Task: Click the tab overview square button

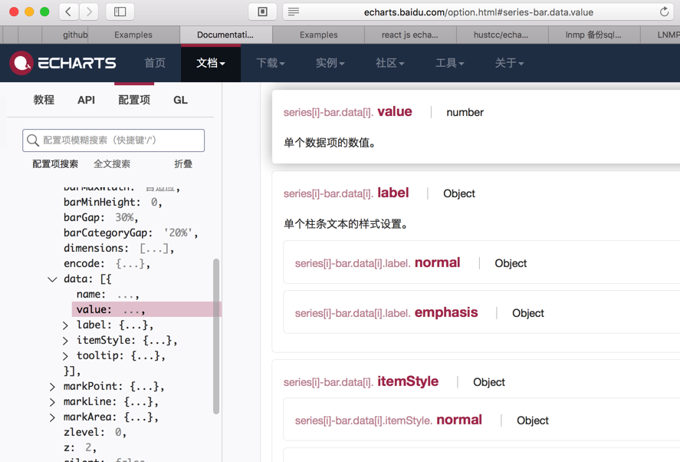Action: [262, 12]
